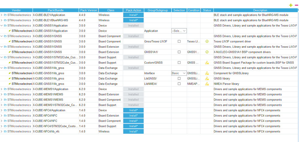Collapse the installed X-CUBE-GNSS1/Application pack row
299x142 pixels.
2,25
